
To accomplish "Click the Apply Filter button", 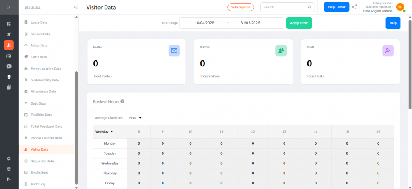I will [299, 23].
